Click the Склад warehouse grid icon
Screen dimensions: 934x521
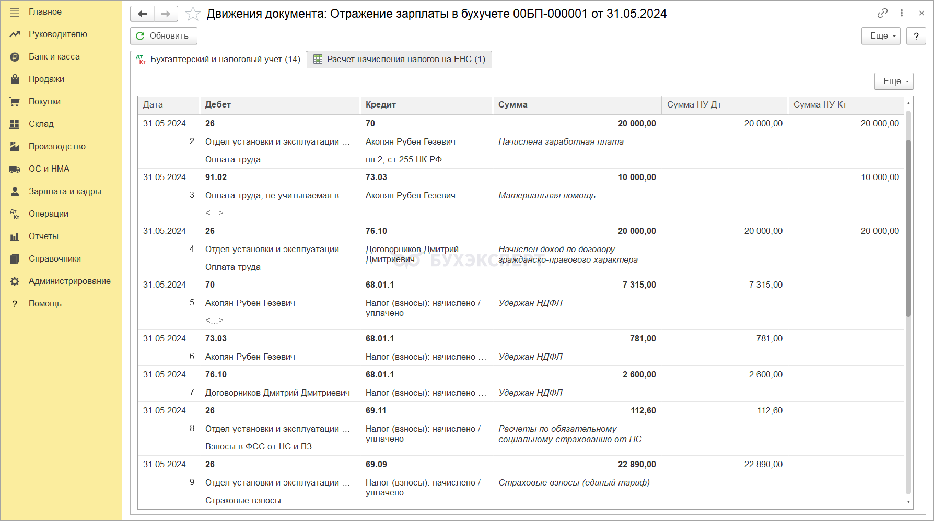(x=15, y=124)
